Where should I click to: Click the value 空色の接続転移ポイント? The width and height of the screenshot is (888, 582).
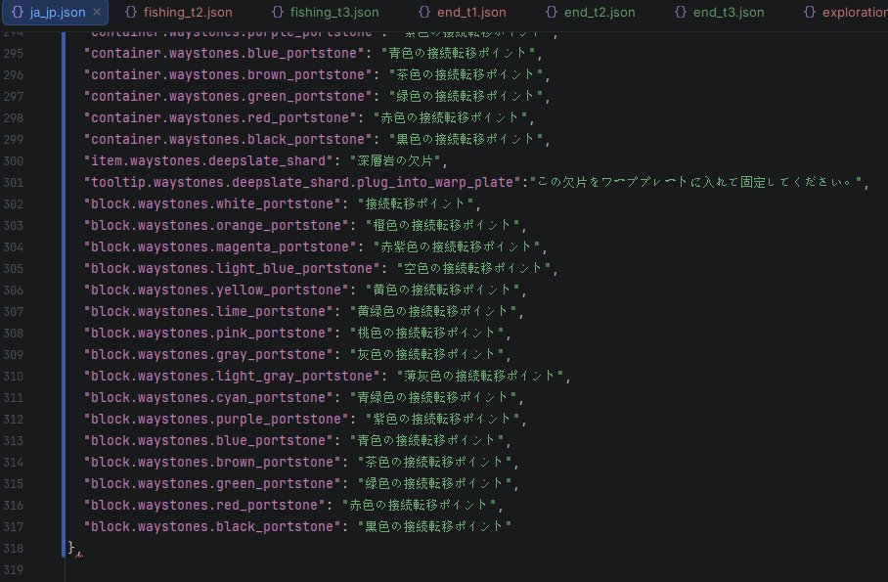coord(473,269)
